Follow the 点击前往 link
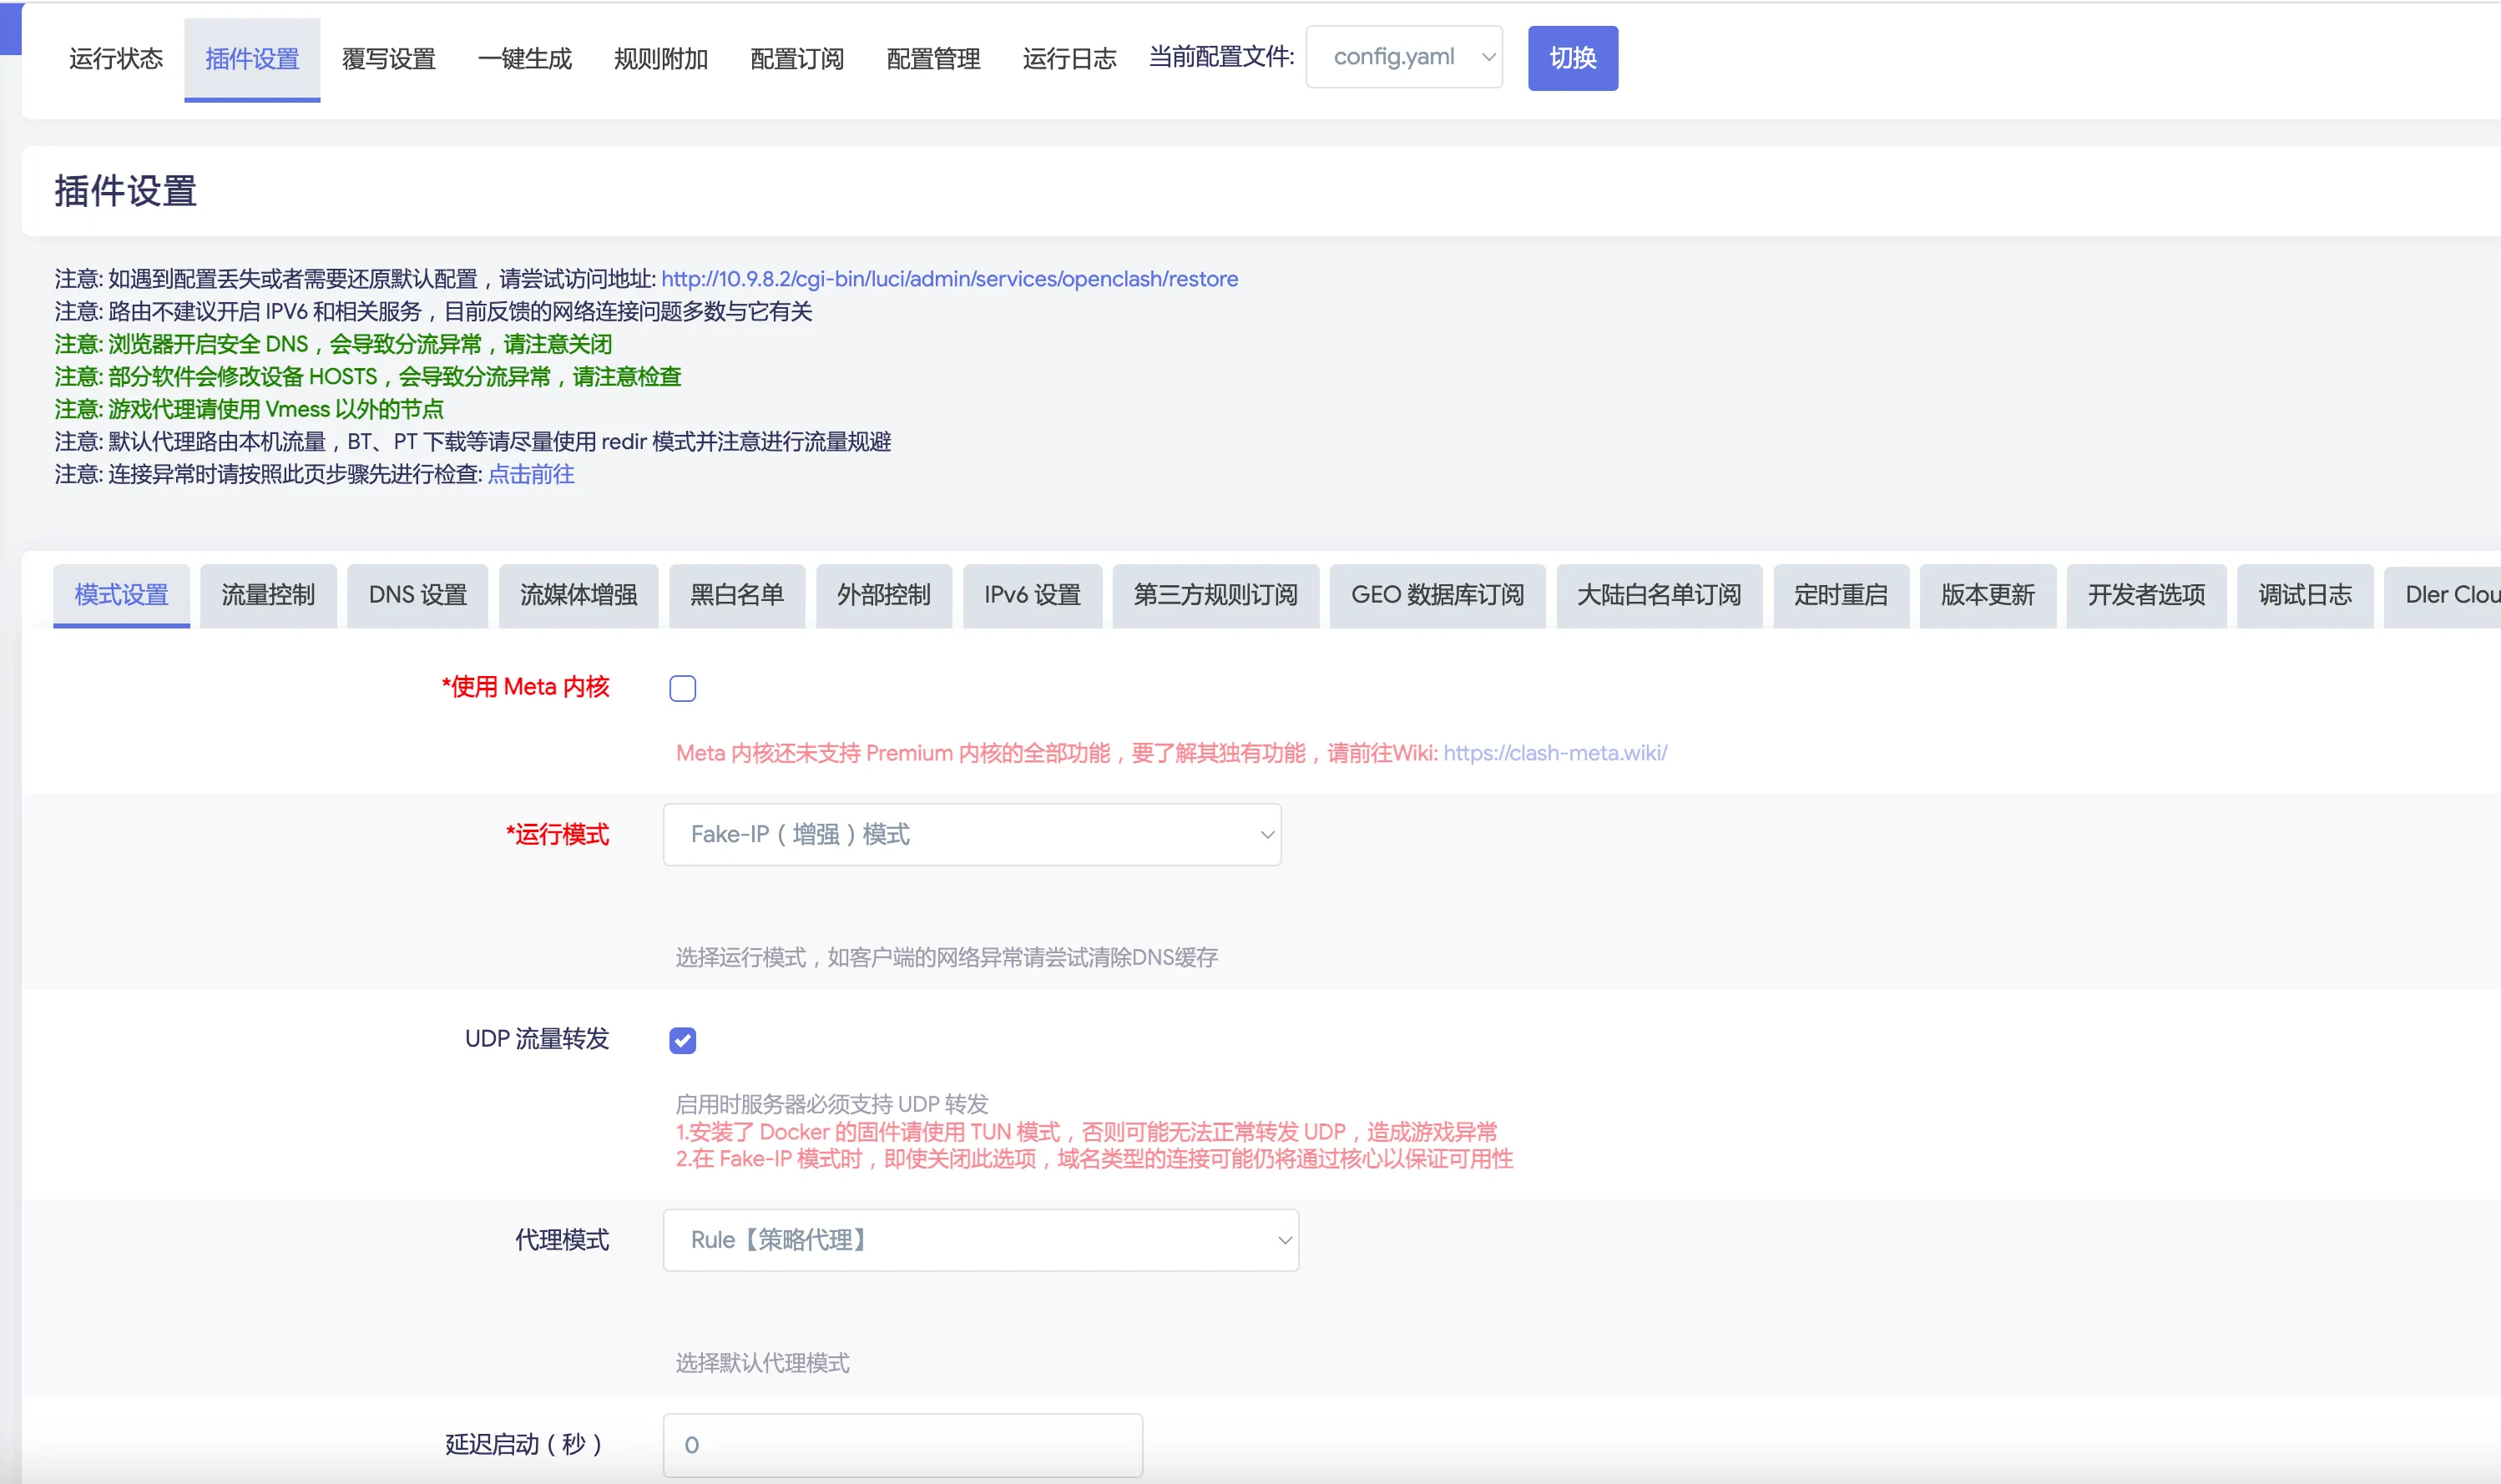Image resolution: width=2501 pixels, height=1484 pixels. point(530,474)
